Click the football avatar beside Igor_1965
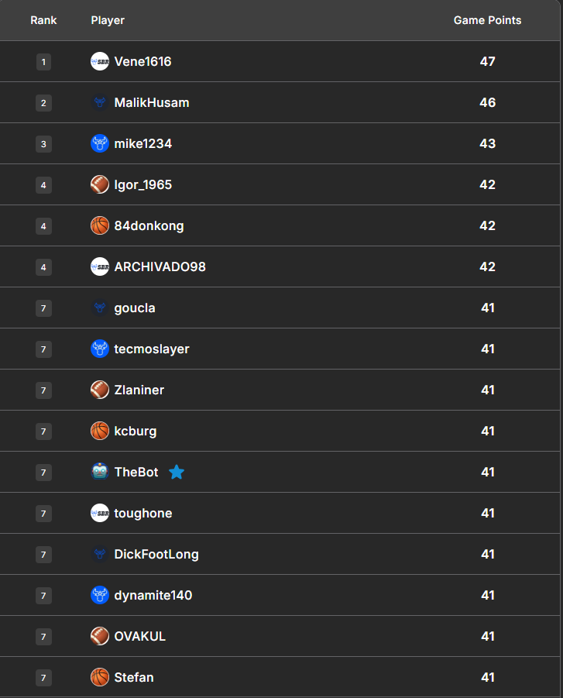Image resolution: width=563 pixels, height=698 pixels. coord(100,184)
